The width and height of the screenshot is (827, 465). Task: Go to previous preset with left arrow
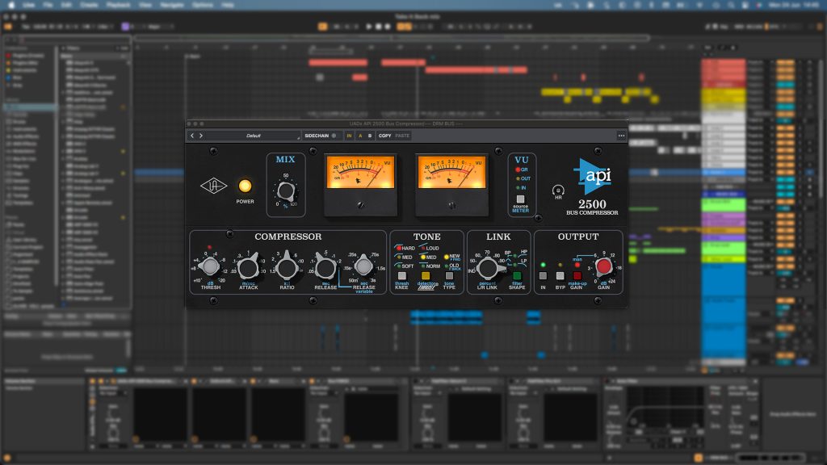192,136
